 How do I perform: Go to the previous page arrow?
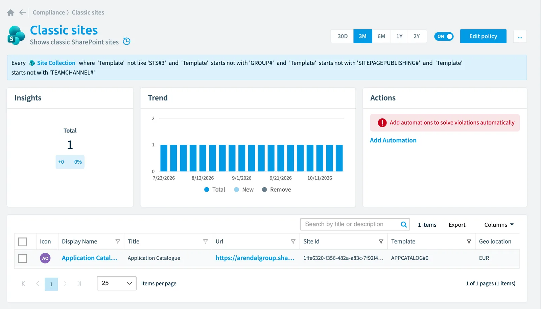(x=38, y=284)
